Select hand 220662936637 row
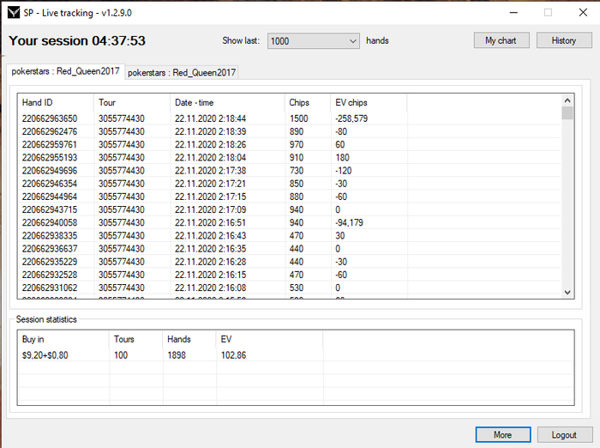Image resolution: width=600 pixels, height=448 pixels. pyautogui.click(x=290, y=249)
